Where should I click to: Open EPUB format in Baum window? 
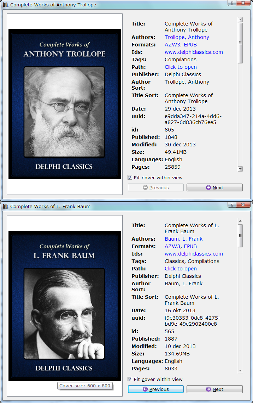click(x=190, y=246)
